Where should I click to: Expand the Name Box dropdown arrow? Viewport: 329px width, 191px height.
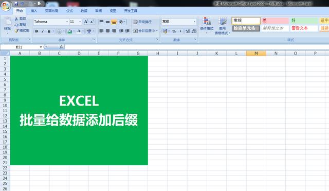(x=41, y=47)
